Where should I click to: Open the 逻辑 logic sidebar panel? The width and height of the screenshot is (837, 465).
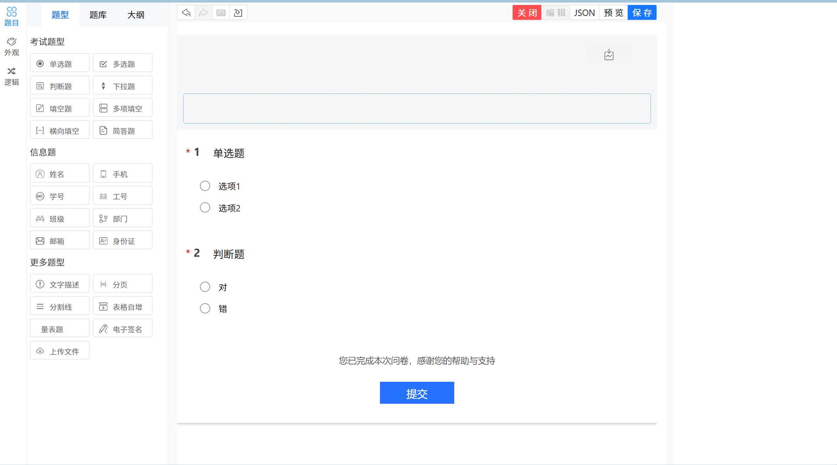11,76
